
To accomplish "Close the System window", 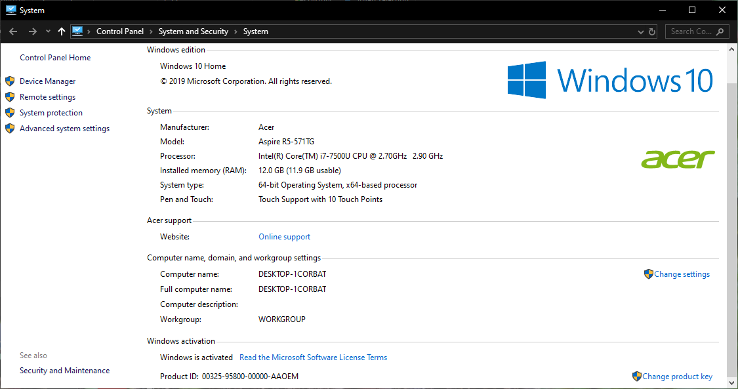I will (722, 10).
